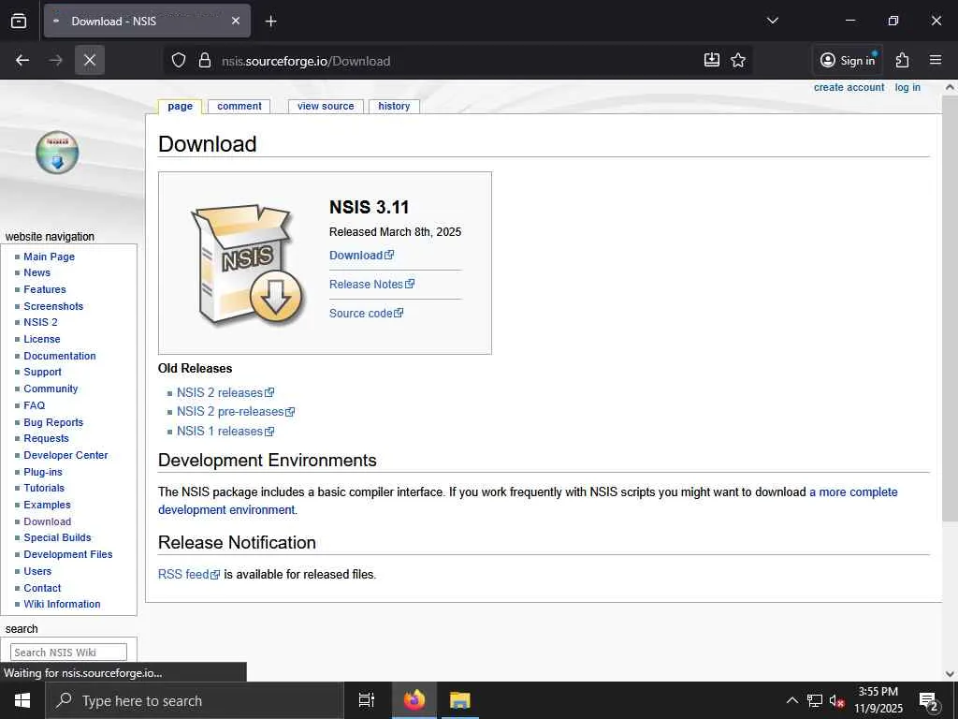958x719 pixels.
Task: Click the Windows taskbar search box
Action: pos(194,700)
